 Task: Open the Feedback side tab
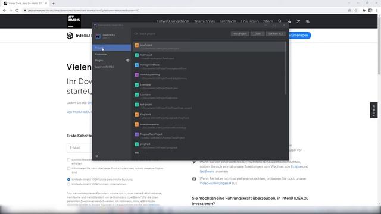[374, 110]
